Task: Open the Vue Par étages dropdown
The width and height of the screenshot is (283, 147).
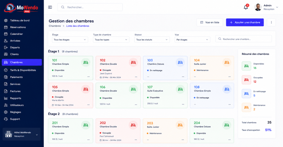Action: 192,40
